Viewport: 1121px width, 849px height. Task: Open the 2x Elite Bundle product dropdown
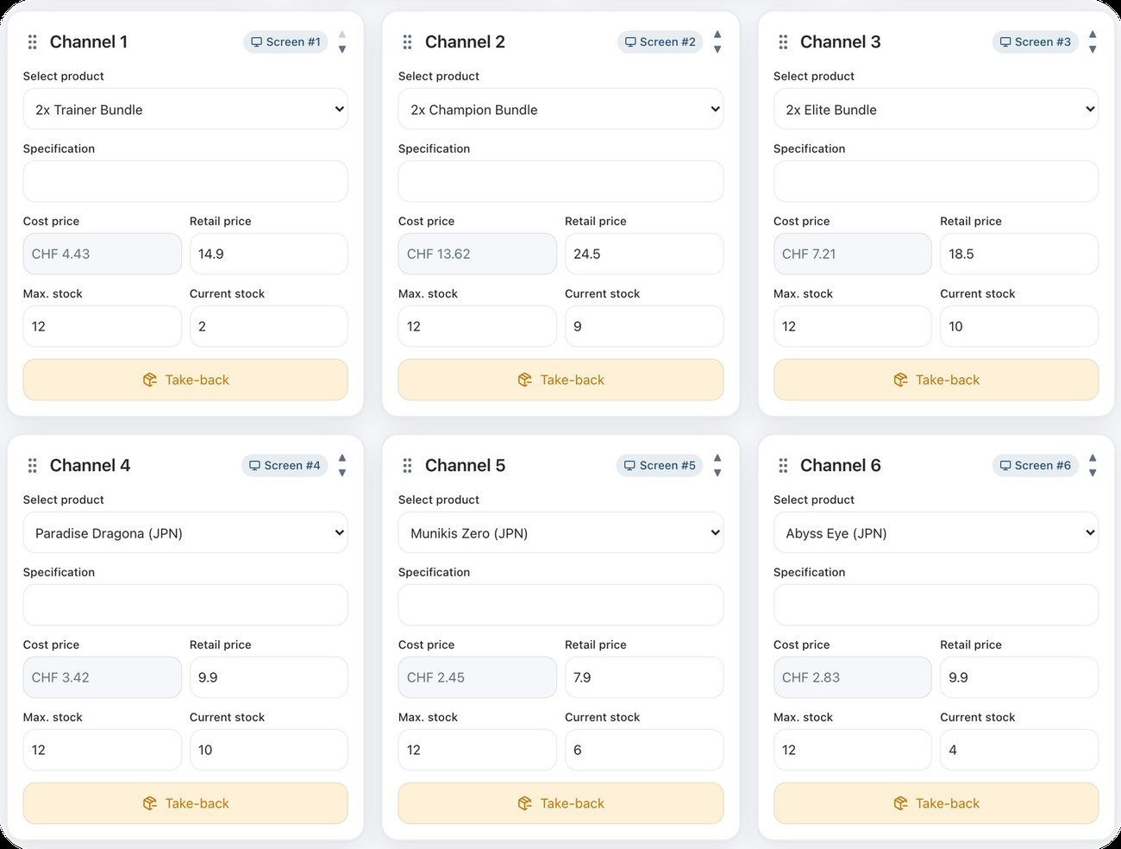(936, 109)
